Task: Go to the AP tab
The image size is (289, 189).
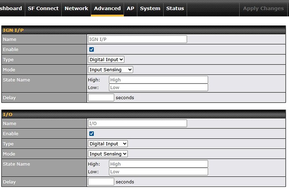Action: click(130, 8)
